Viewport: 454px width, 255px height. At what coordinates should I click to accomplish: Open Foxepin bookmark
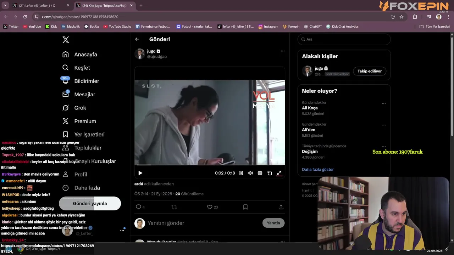(291, 27)
